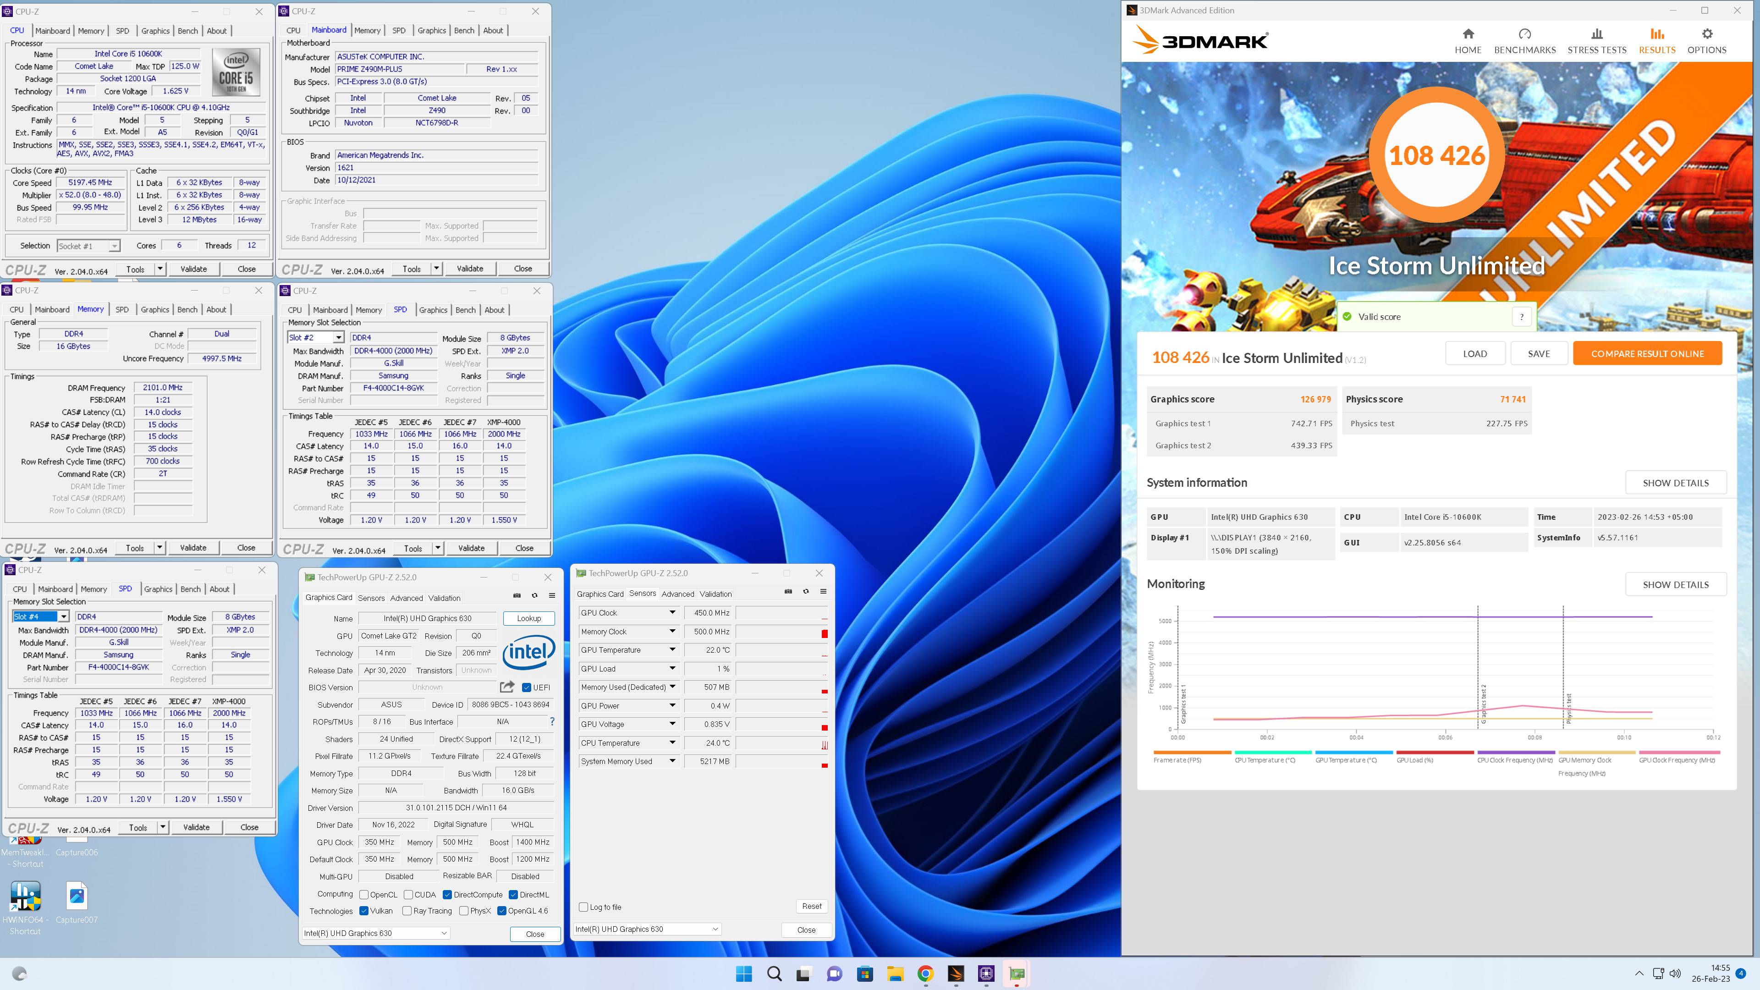The image size is (1760, 990).
Task: Open the Memory Clock sensor dropdown
Action: (x=672, y=631)
